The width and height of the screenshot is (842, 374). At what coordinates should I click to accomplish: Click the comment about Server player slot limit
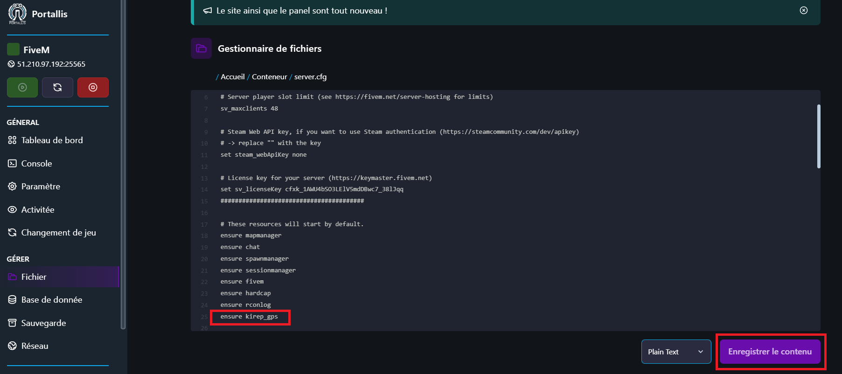(x=357, y=97)
